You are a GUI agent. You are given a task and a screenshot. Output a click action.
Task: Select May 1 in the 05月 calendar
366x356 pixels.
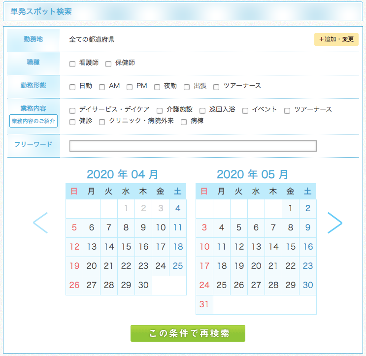[x=291, y=209]
